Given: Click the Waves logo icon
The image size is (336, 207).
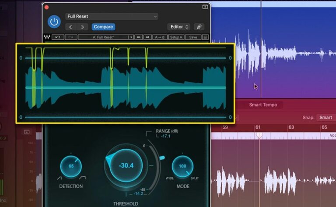Looking at the screenshot, I should coord(47,37).
